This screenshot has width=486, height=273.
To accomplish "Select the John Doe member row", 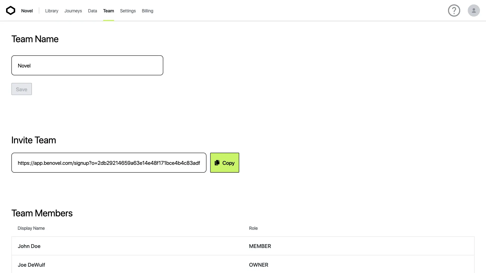I will click(x=127, y=246).
